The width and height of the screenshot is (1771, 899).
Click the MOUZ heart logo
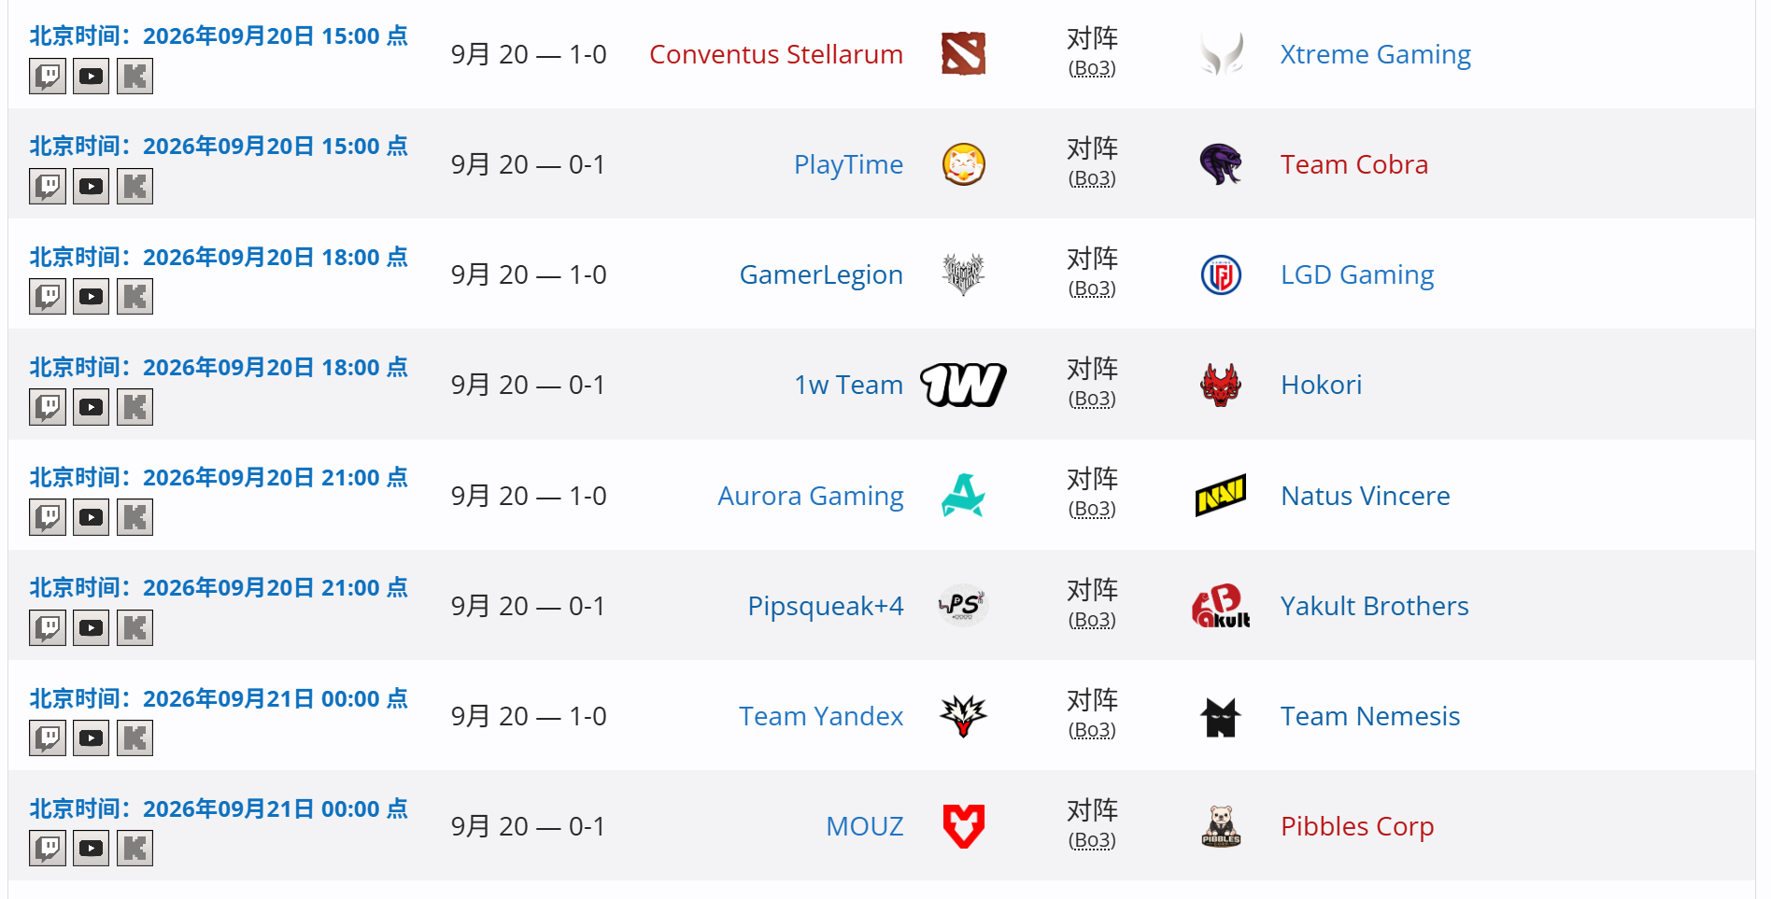963,826
